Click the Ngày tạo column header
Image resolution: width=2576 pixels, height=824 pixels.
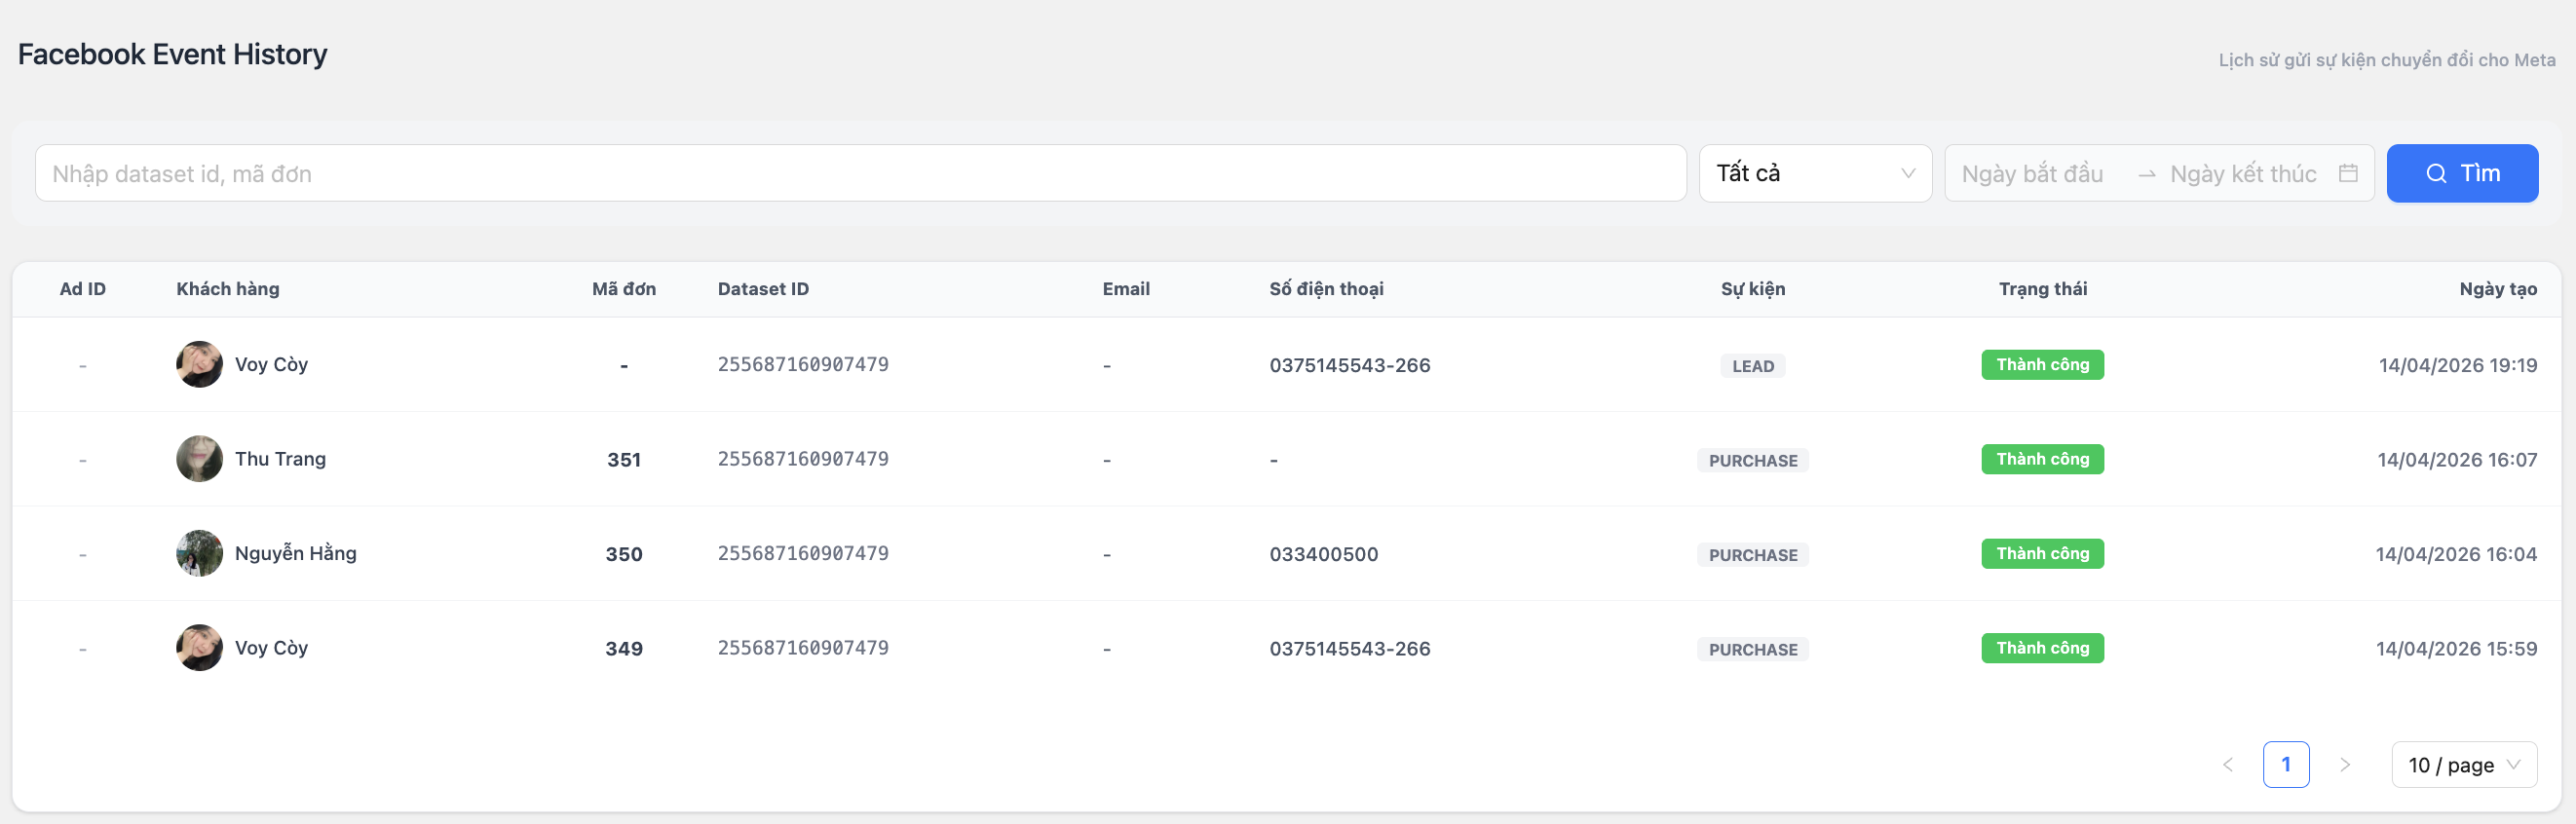pyautogui.click(x=2497, y=289)
